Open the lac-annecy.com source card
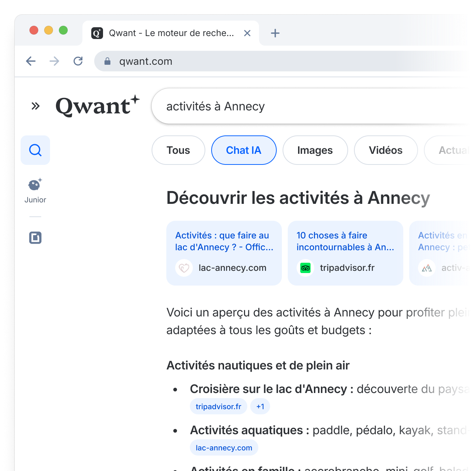Image resolution: width=471 pixels, height=471 pixels. 224,253
